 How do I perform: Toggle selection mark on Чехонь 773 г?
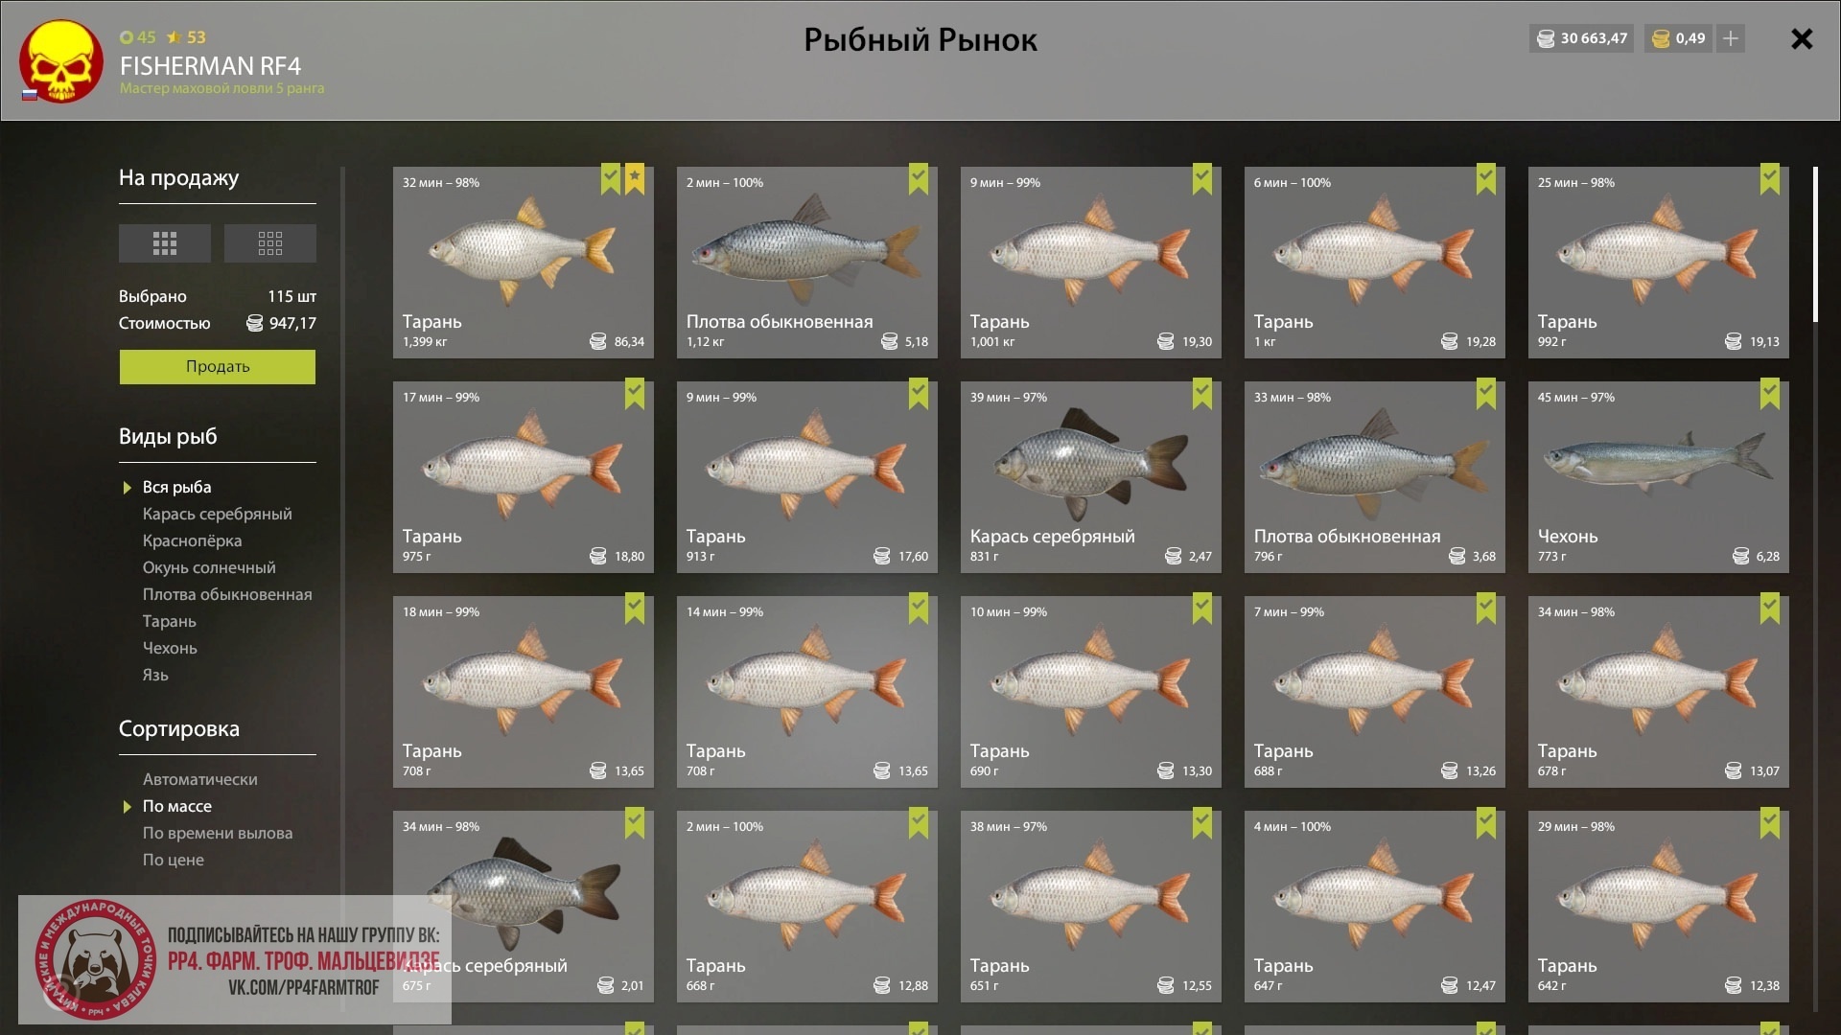[1770, 395]
